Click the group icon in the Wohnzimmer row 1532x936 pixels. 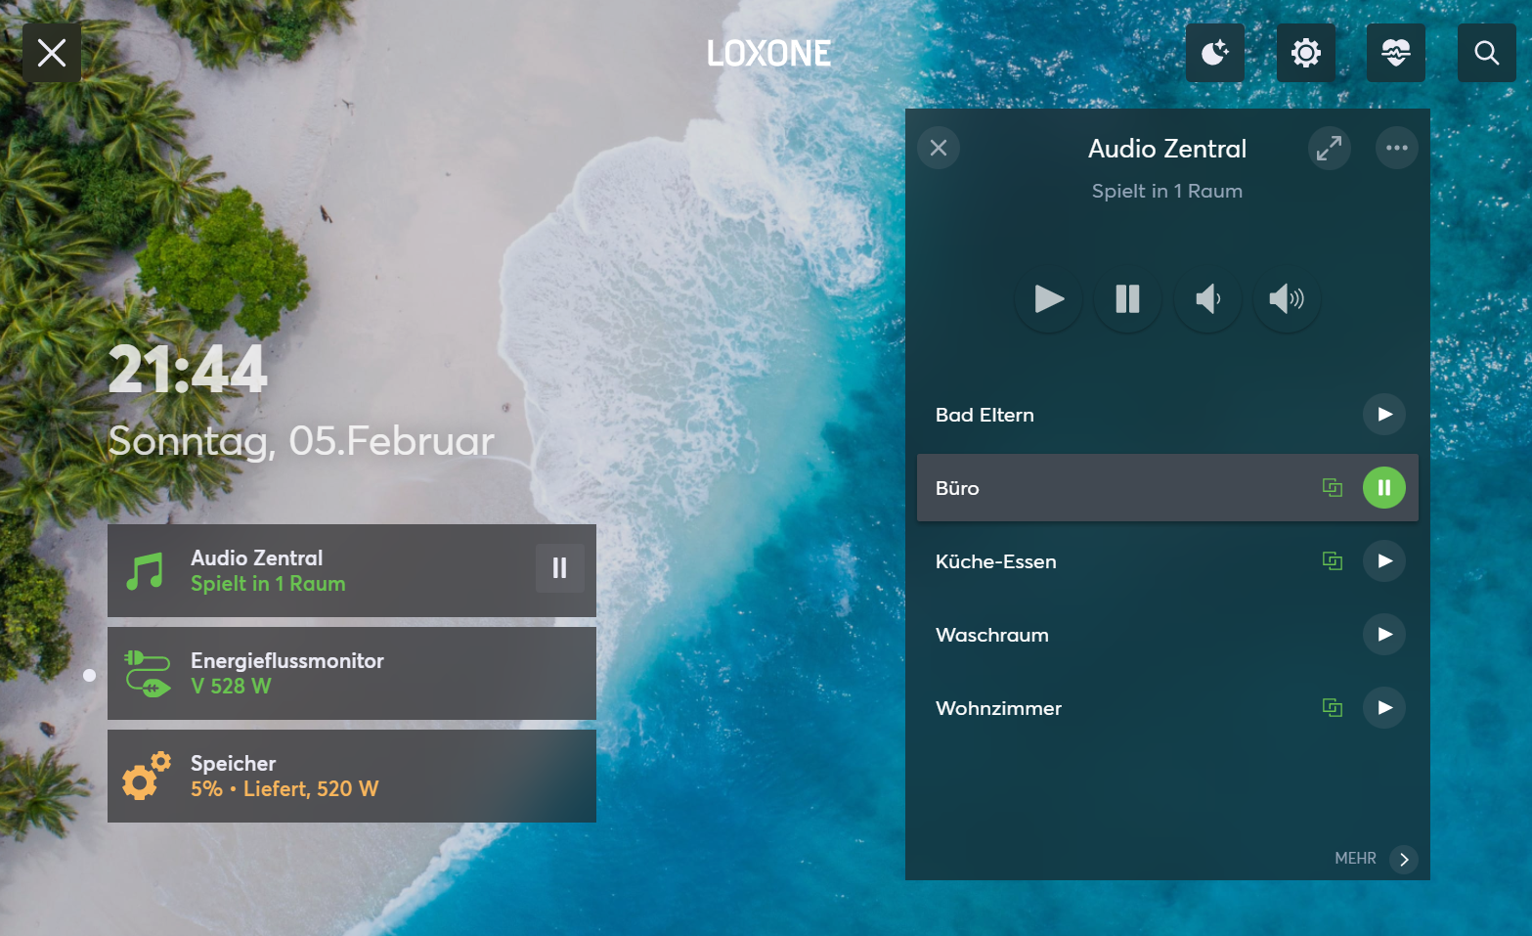tap(1333, 707)
